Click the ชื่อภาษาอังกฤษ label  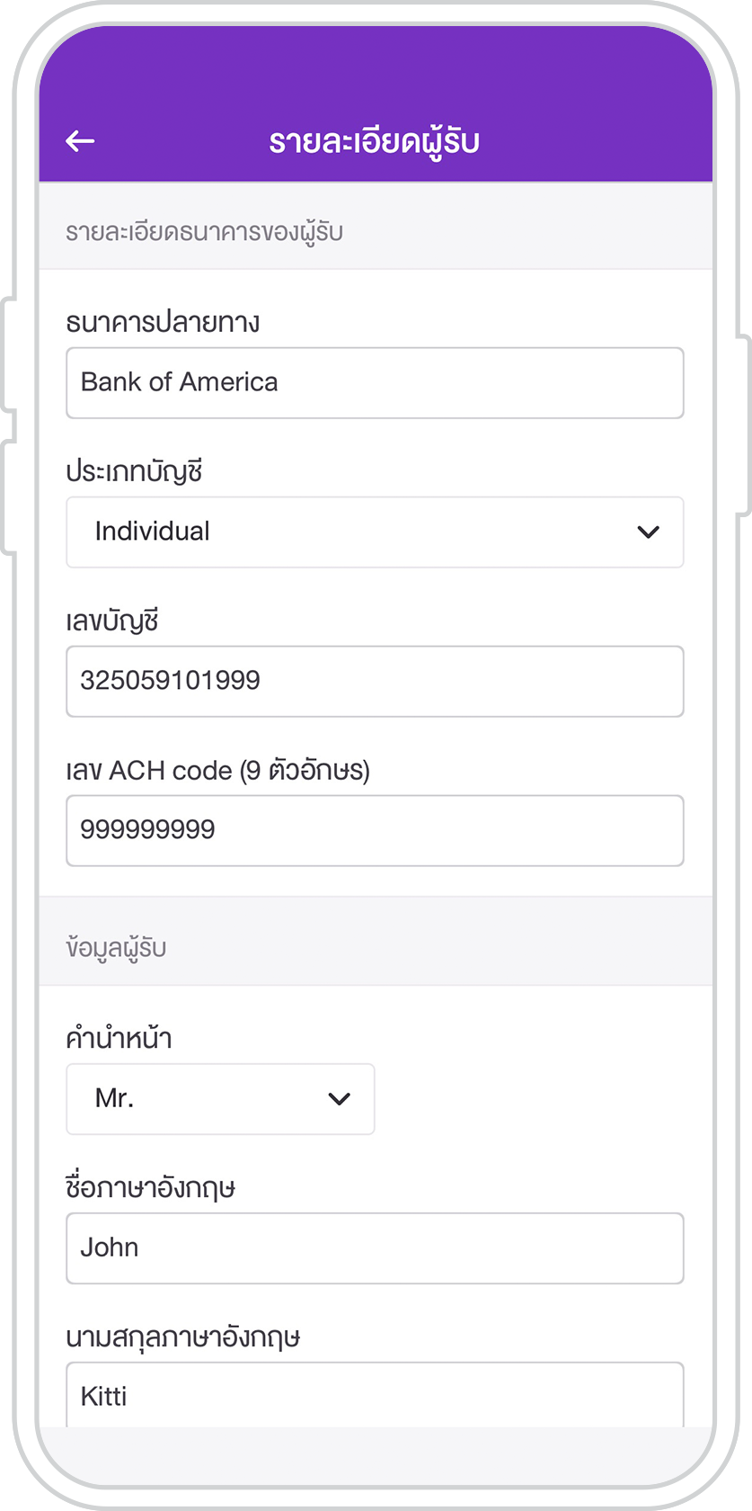(x=150, y=1188)
